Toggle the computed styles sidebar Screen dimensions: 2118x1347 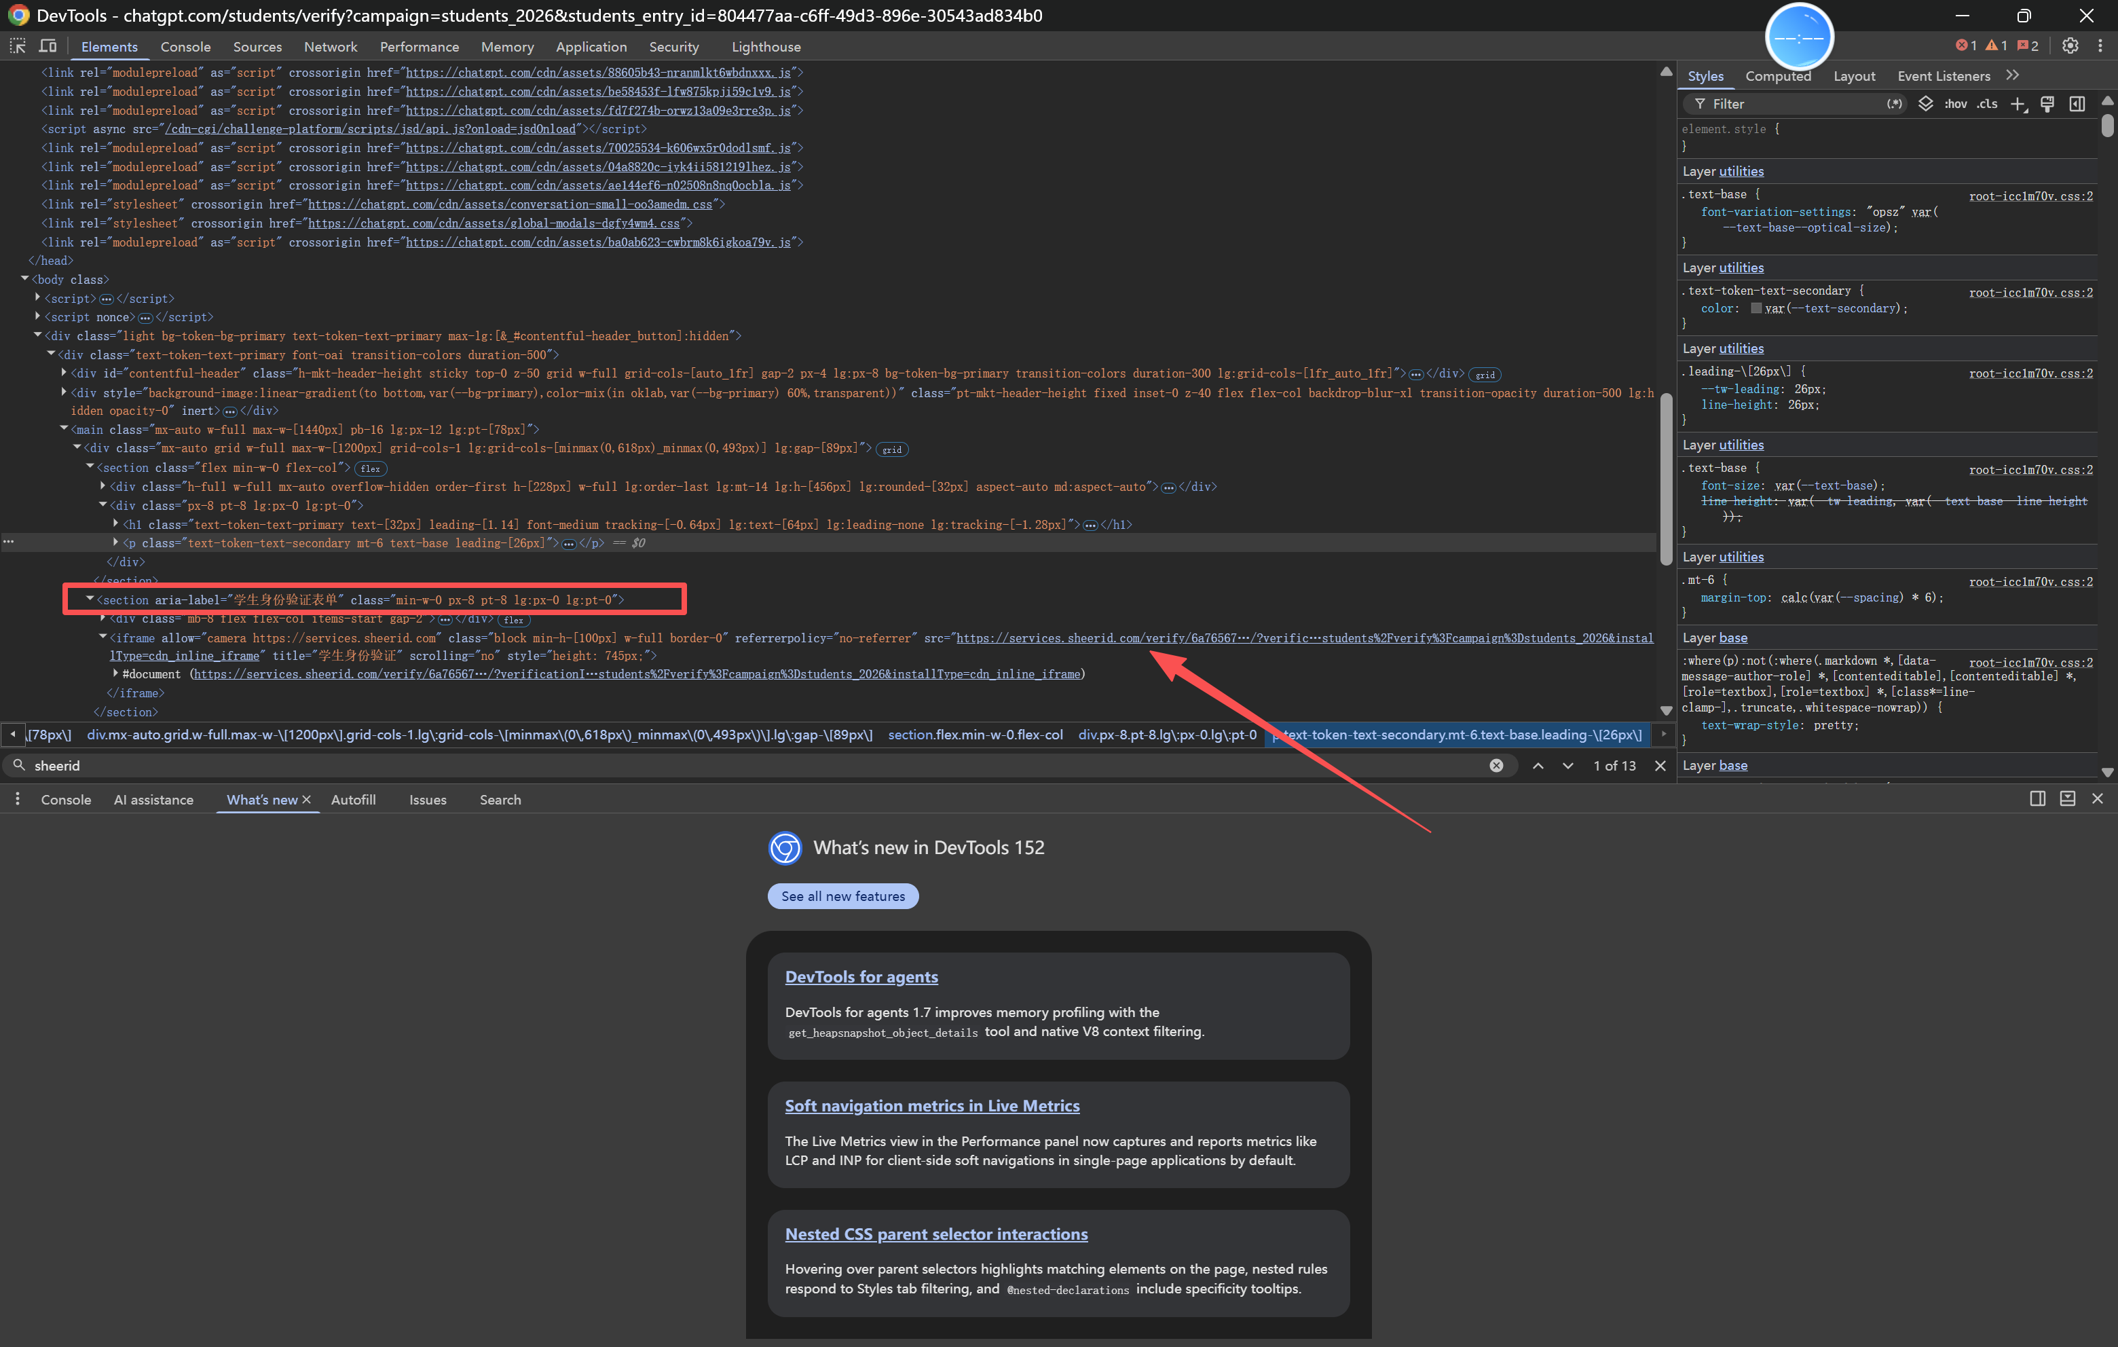coord(2077,104)
